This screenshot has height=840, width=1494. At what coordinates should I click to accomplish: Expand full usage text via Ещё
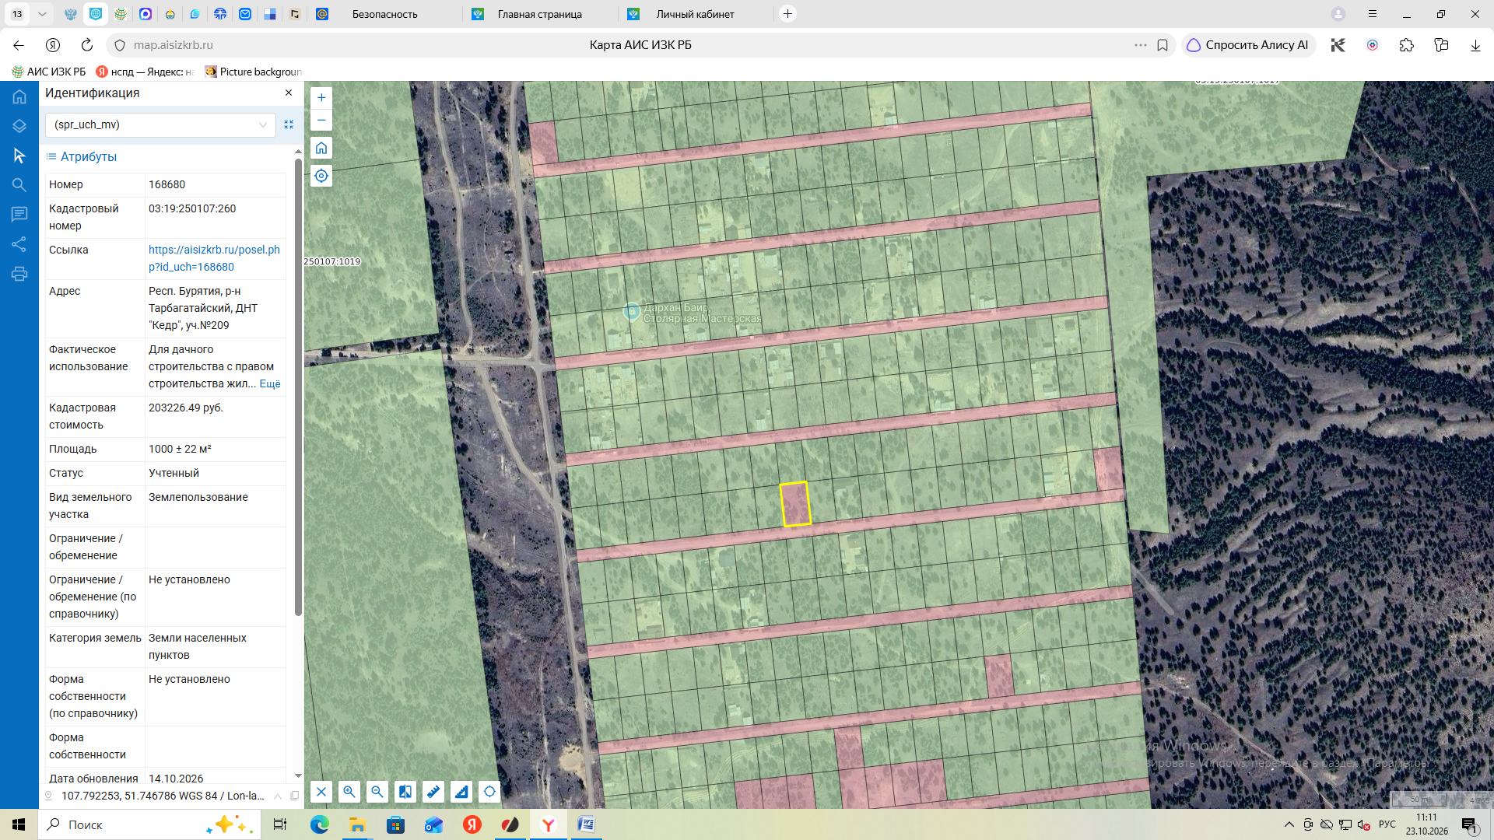click(270, 383)
